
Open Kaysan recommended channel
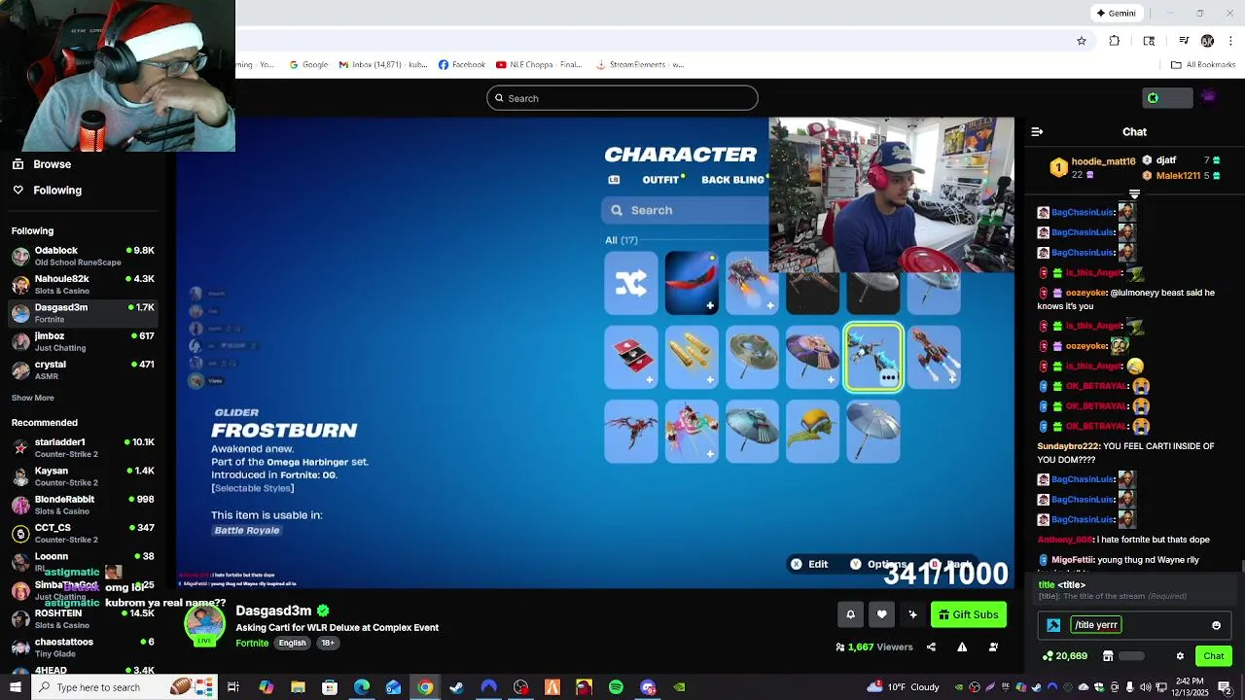[x=83, y=476]
